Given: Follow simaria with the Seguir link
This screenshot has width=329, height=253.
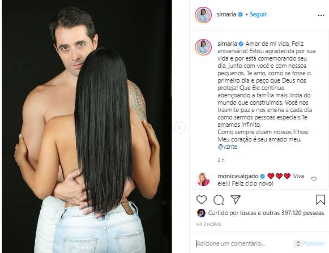Looking at the screenshot, I should [x=258, y=14].
